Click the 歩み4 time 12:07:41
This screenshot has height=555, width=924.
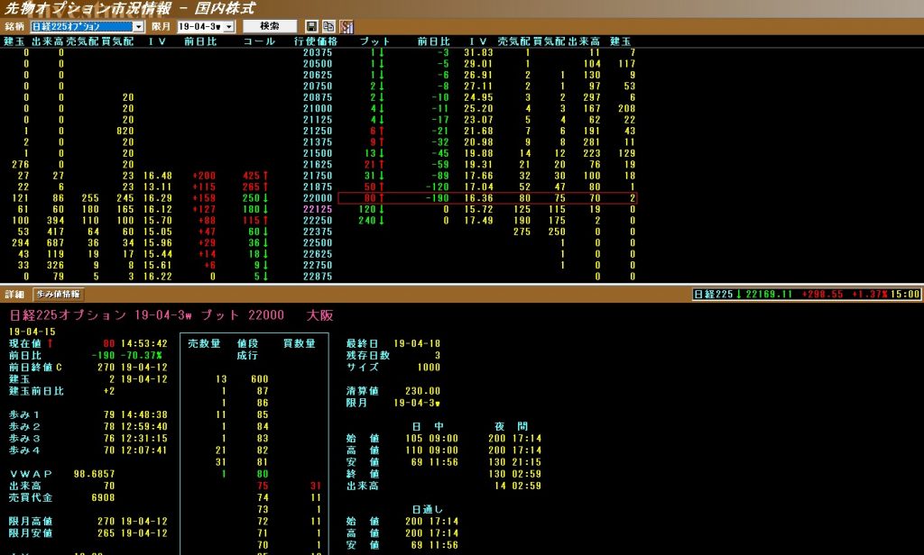point(144,450)
